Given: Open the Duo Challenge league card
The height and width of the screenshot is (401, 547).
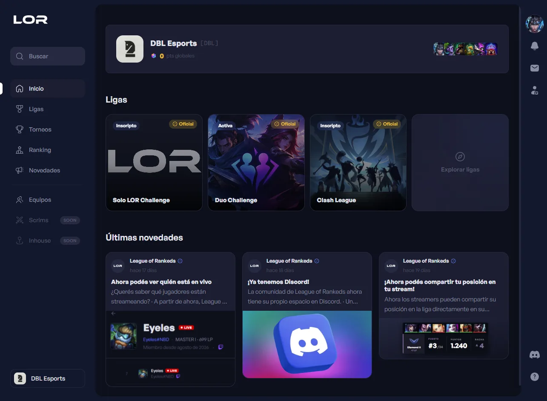Looking at the screenshot, I should [256, 163].
